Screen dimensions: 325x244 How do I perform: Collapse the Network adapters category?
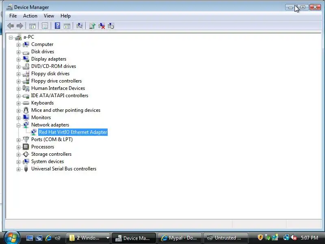pyautogui.click(x=18, y=125)
